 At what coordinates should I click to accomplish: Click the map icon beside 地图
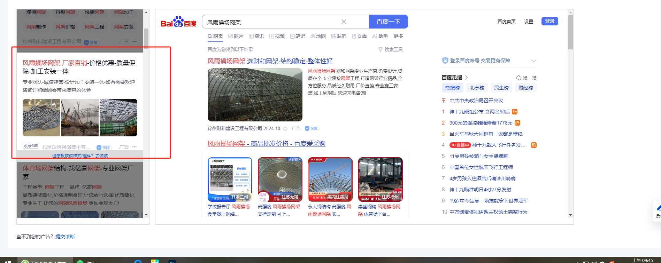click(313, 36)
